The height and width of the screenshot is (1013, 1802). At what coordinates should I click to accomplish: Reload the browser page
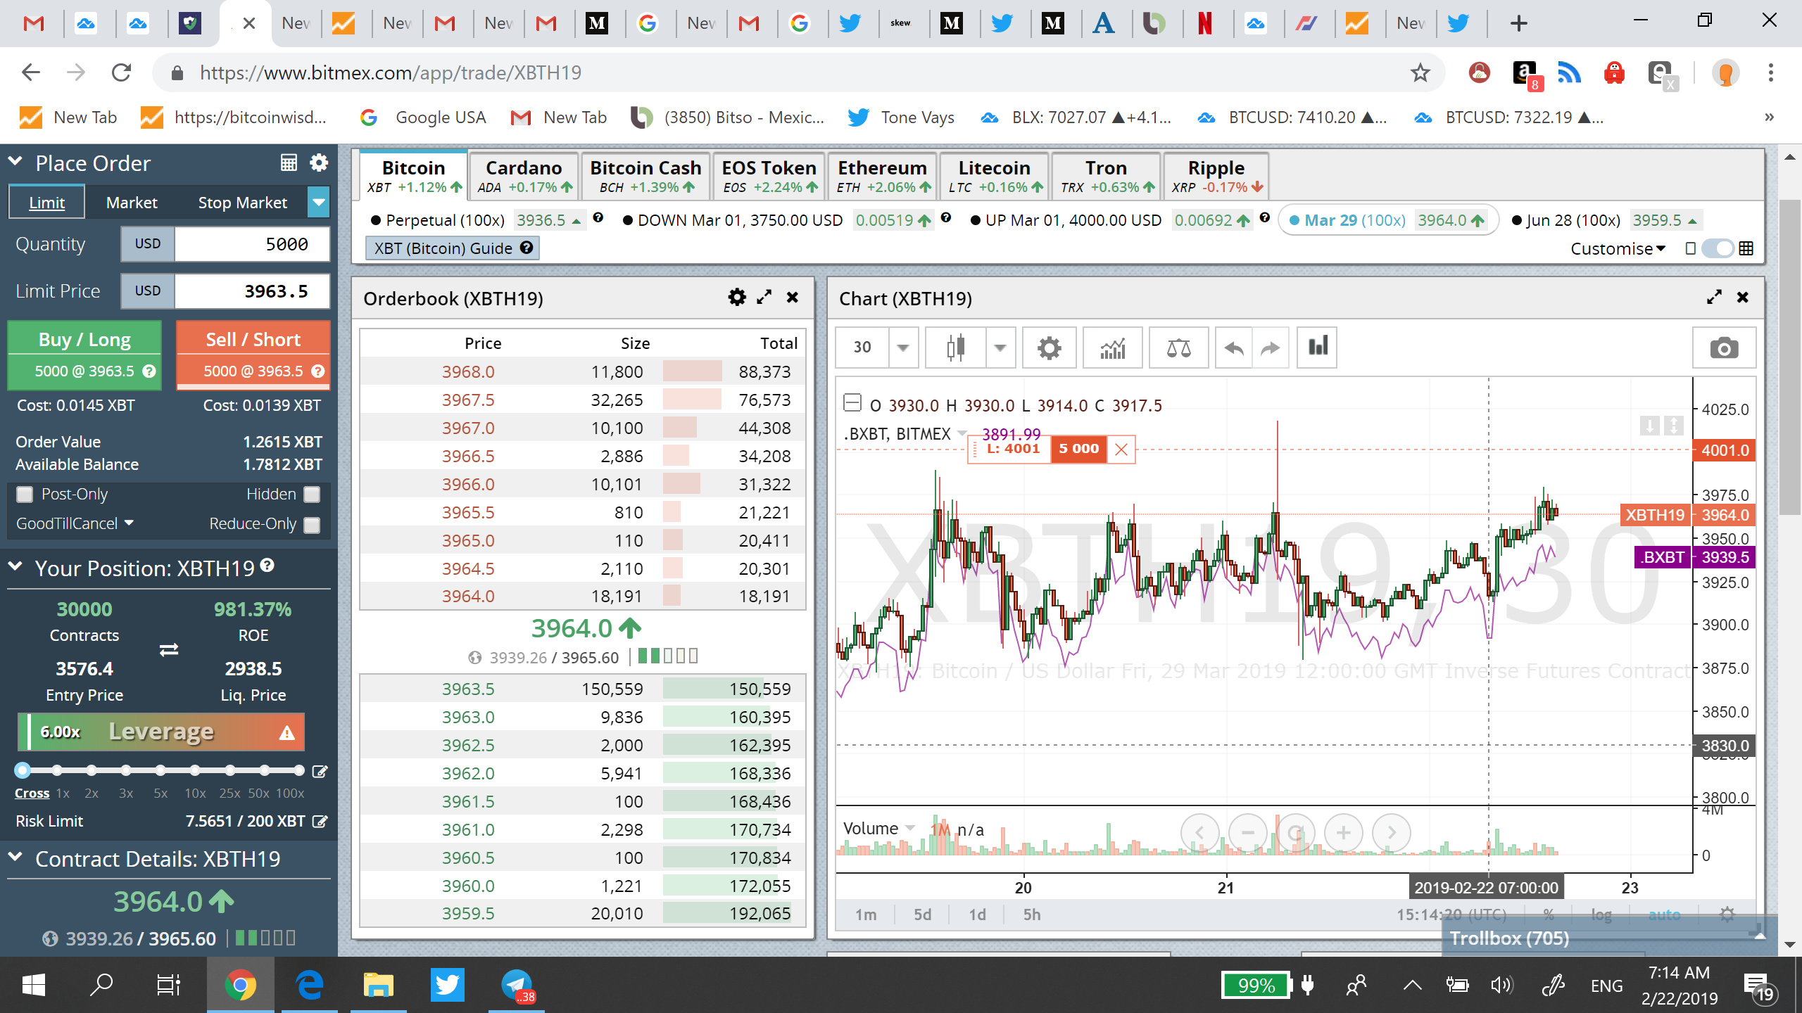(x=121, y=72)
